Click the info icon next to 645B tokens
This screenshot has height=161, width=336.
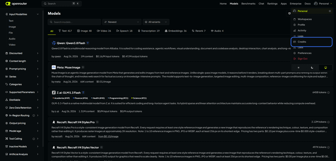click(328, 92)
